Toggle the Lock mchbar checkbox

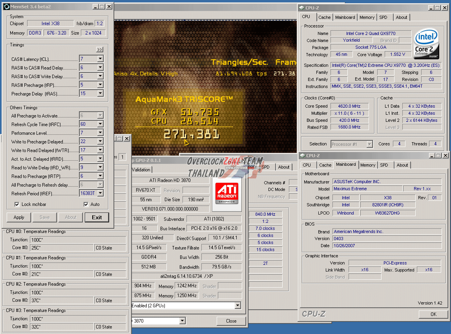coord(17,204)
